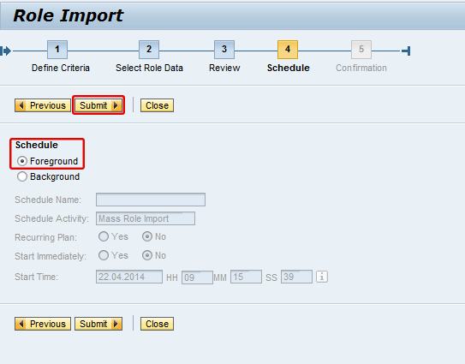Click the bottom Submit button
This screenshot has width=465, height=364.
[98, 324]
